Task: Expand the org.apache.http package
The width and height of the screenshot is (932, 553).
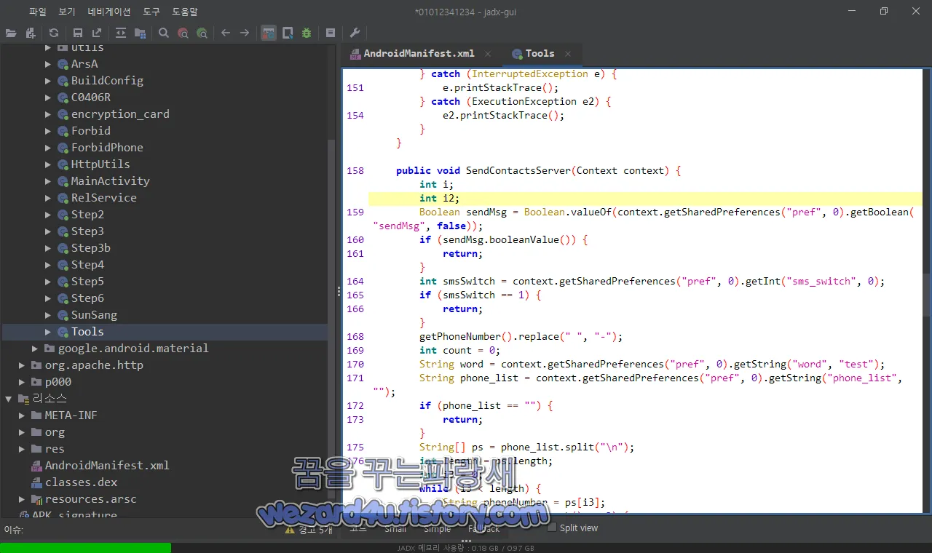Action: pyautogui.click(x=22, y=365)
